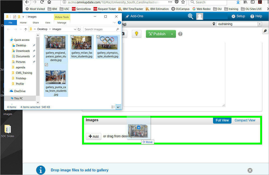
Task: Click the lightbulb toolbar button
Action: [137, 34]
